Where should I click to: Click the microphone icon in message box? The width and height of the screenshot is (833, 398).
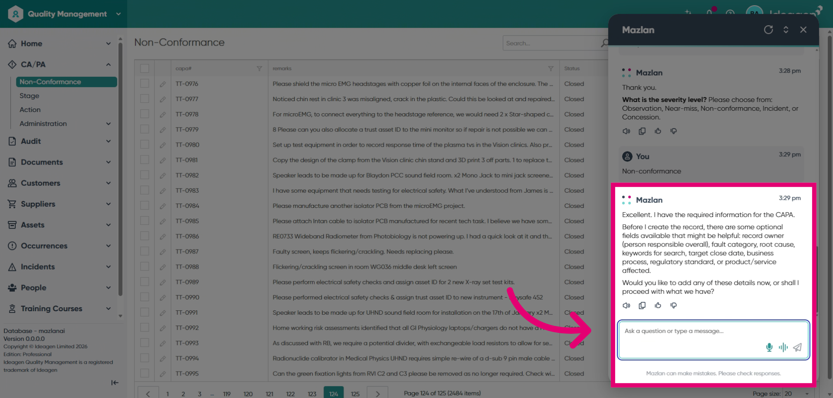(769, 347)
